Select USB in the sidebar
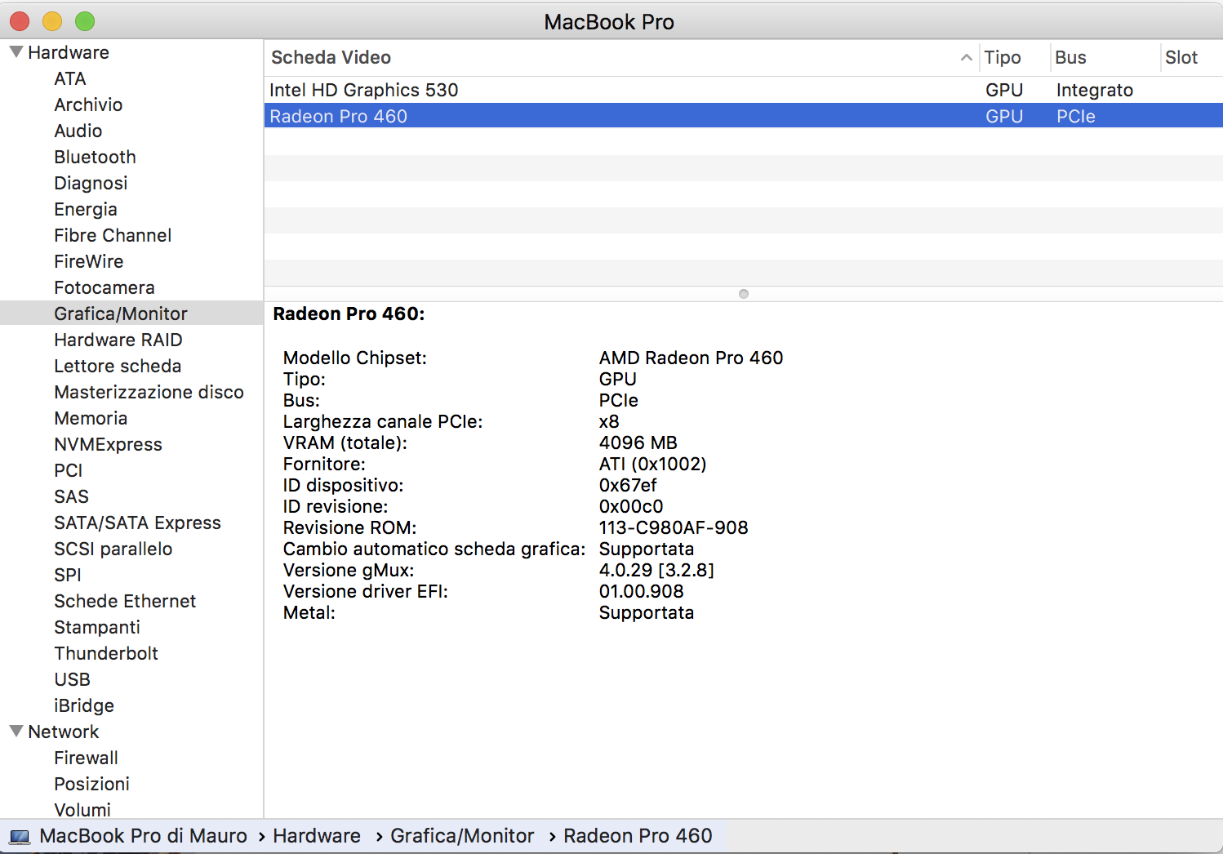The width and height of the screenshot is (1223, 854). point(73,679)
